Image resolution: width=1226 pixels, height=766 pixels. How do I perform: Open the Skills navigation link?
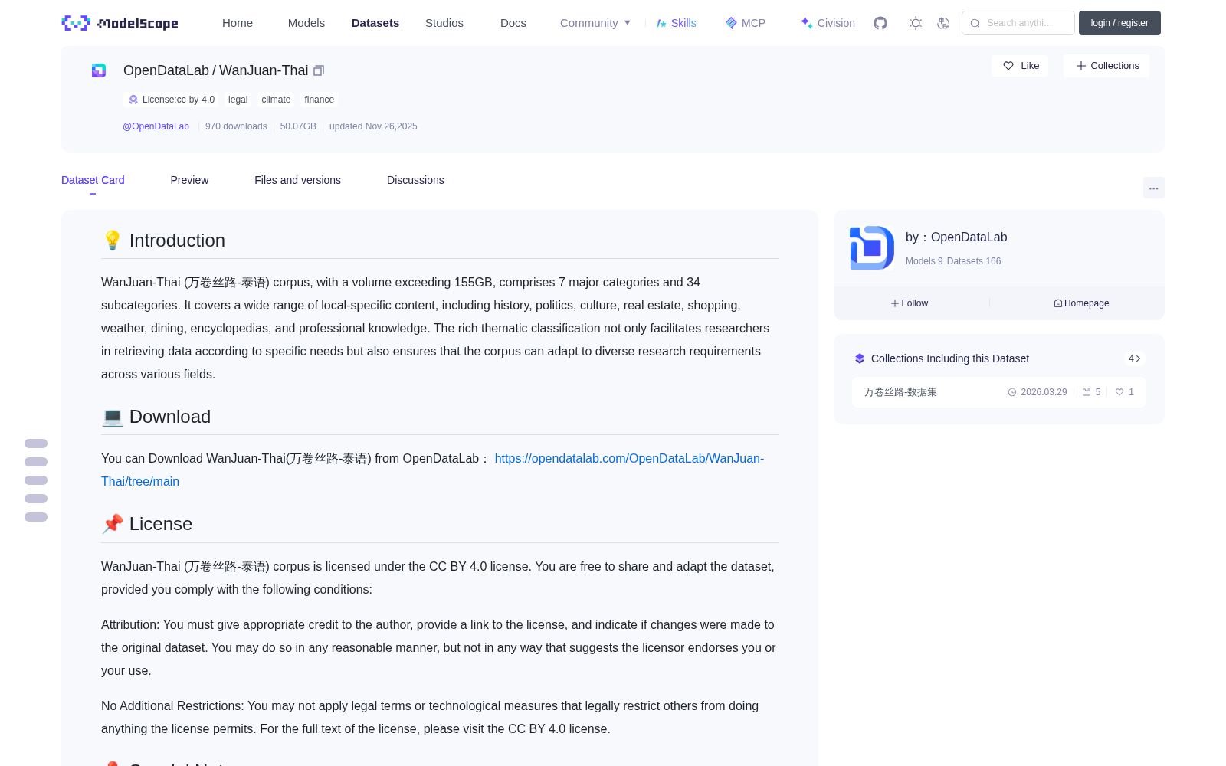pyautogui.click(x=676, y=23)
